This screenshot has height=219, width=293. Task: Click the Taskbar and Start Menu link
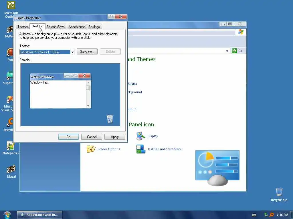(x=165, y=149)
